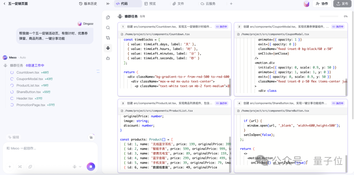Expand the bee mode dropdown chevron

(80, 167)
